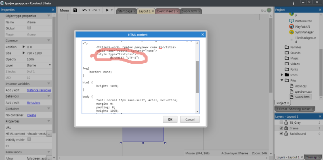This screenshot has height=160, width=323.
Task: Enable the Global checkbox
Action: pos(29,27)
